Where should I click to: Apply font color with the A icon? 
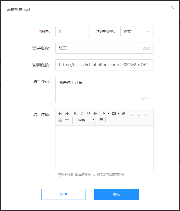pos(104,114)
